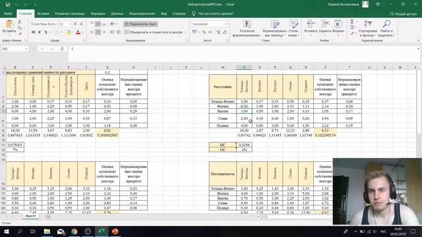Viewport: 422px width, 237px height.
Task: Toggle Underline (Ч) formatting
Action: [45, 32]
